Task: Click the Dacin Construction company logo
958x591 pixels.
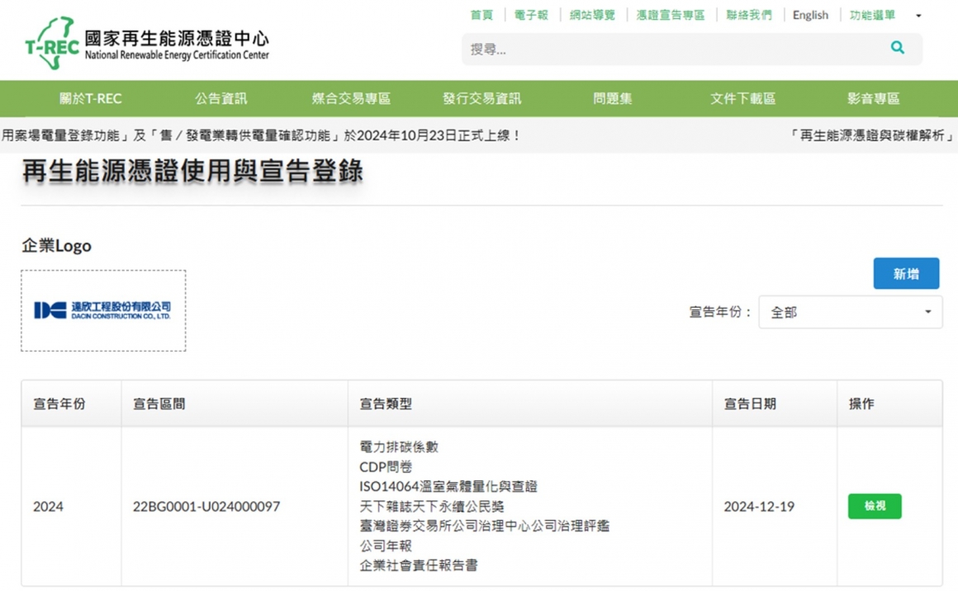Action: pyautogui.click(x=103, y=310)
